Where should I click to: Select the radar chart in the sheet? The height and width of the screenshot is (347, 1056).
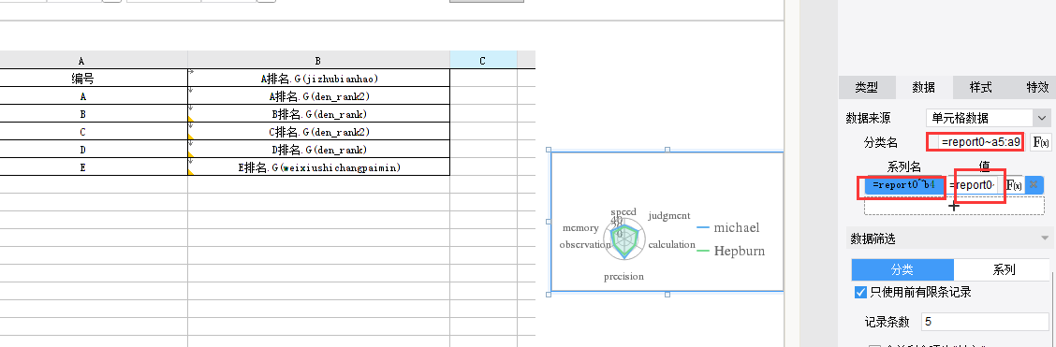click(x=667, y=222)
